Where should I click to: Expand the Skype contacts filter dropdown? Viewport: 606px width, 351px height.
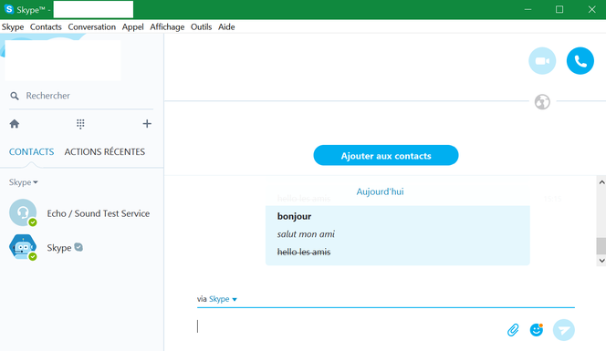pos(24,182)
